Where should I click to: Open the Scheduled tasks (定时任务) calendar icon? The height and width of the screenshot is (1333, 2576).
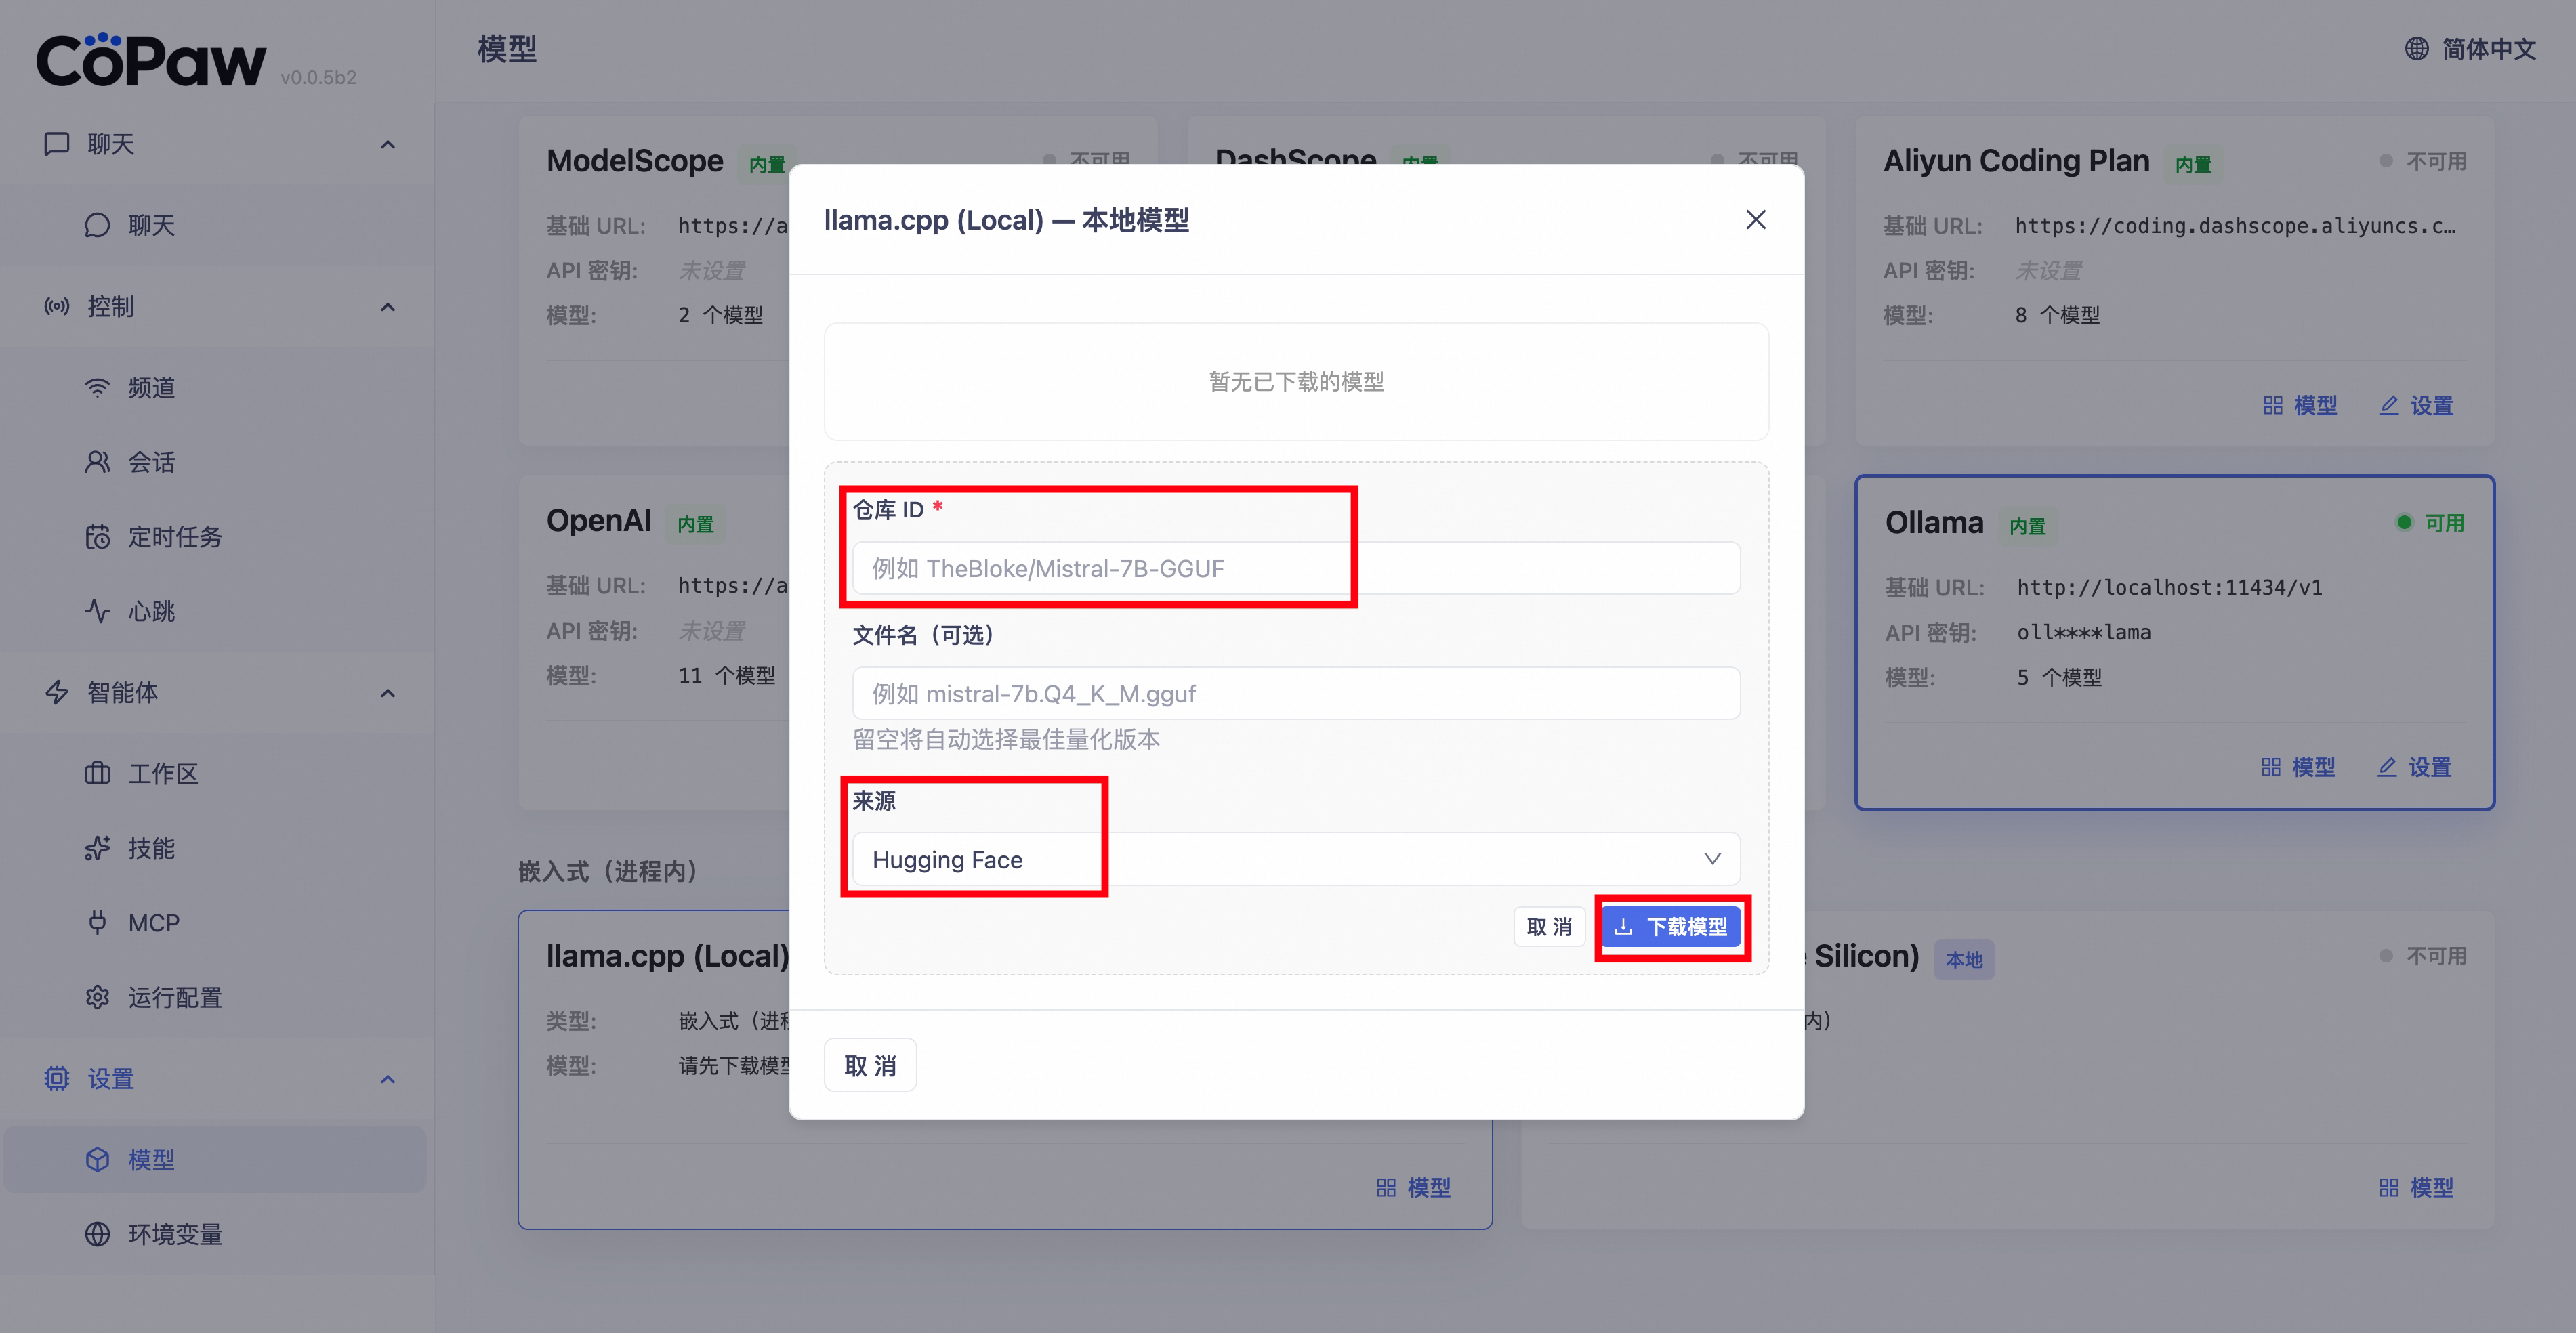click(x=97, y=537)
